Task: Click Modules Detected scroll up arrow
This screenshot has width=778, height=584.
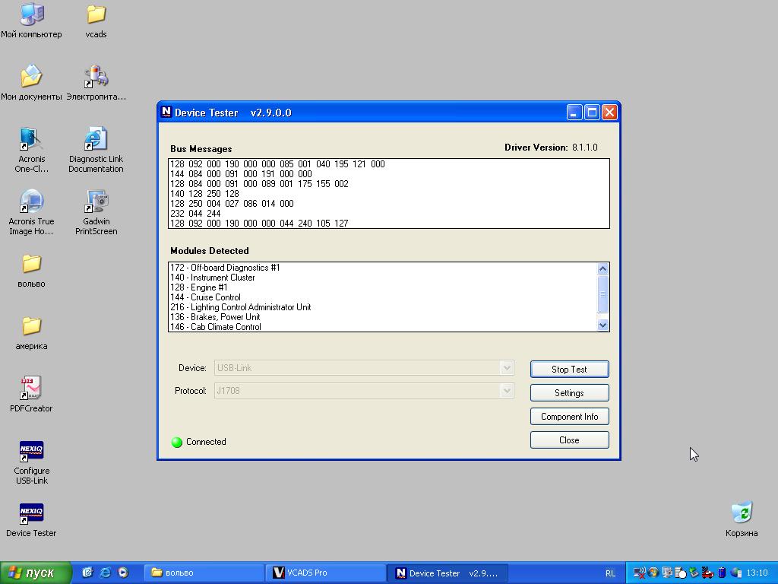Action: pyautogui.click(x=602, y=268)
